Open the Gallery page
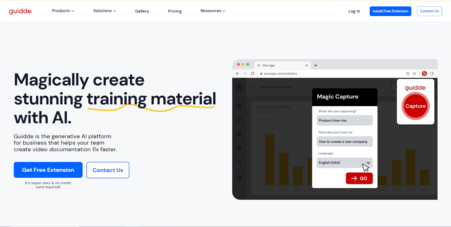 142,11
